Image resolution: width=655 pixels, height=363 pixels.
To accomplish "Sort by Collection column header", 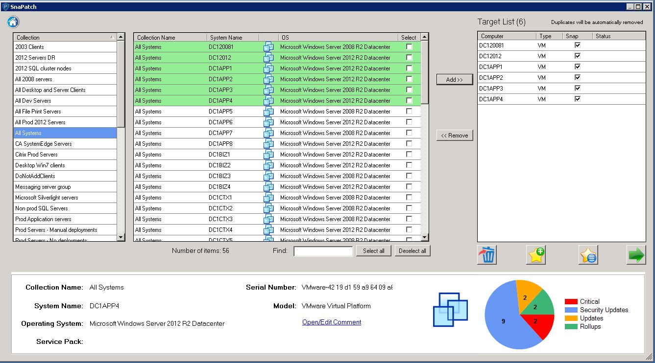I will click(x=65, y=37).
